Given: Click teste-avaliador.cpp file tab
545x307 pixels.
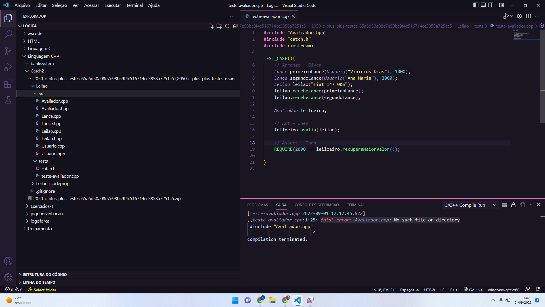Looking at the screenshot, I should click(x=269, y=16).
